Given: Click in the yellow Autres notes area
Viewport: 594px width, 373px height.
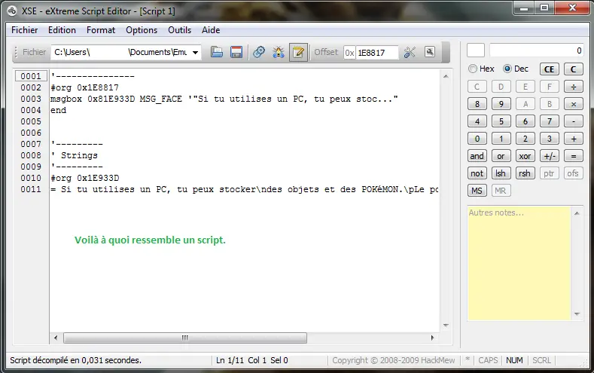Looking at the screenshot, I should click(519, 264).
